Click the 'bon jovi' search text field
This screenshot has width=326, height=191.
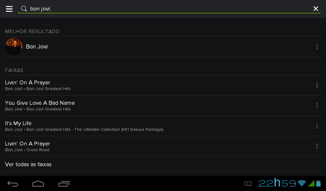click(x=169, y=9)
